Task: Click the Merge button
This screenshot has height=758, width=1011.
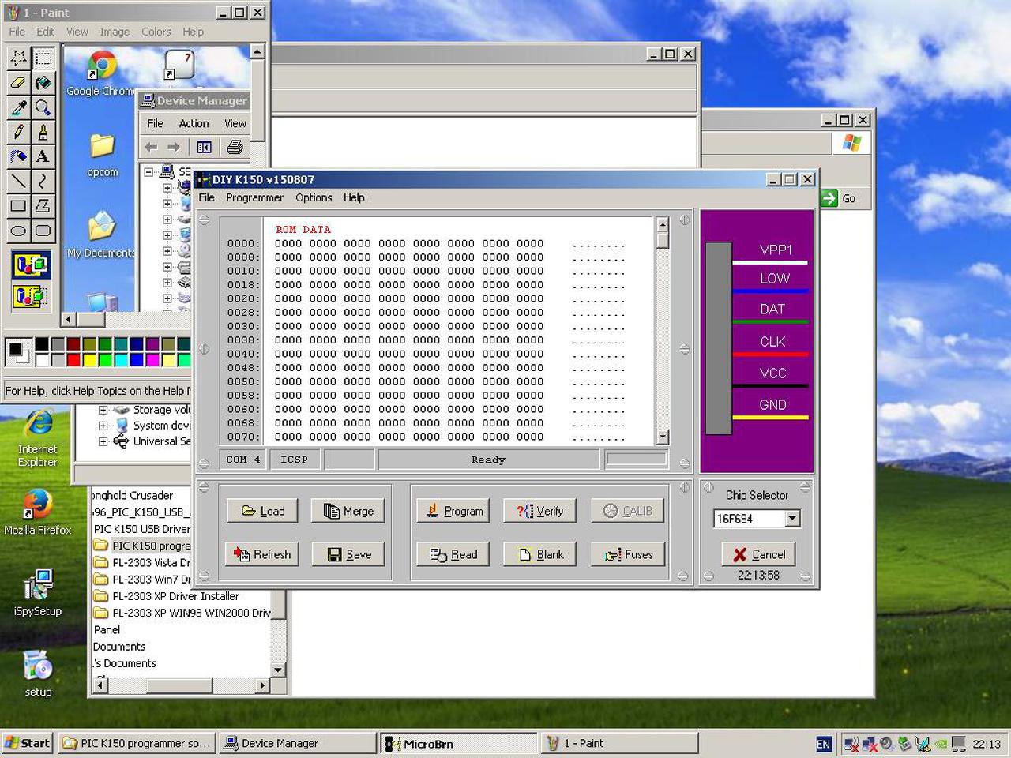Action: (x=348, y=511)
